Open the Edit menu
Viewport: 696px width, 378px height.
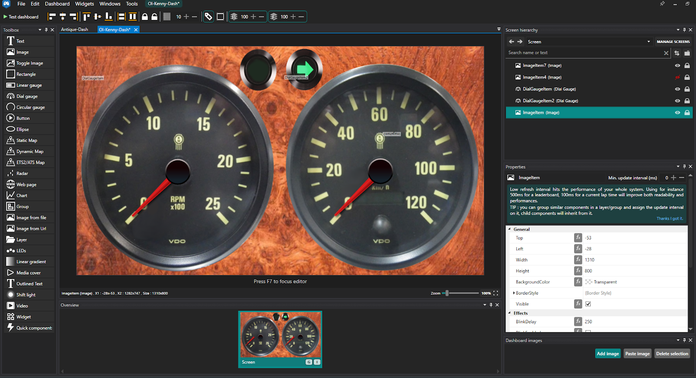(35, 4)
